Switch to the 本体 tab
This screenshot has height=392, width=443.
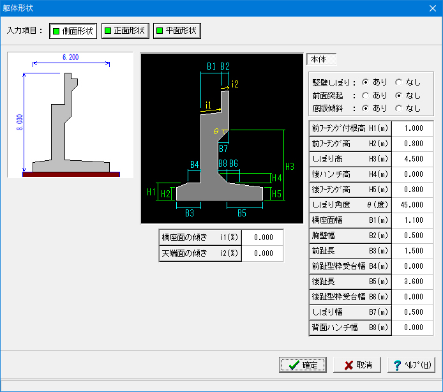tap(321, 59)
